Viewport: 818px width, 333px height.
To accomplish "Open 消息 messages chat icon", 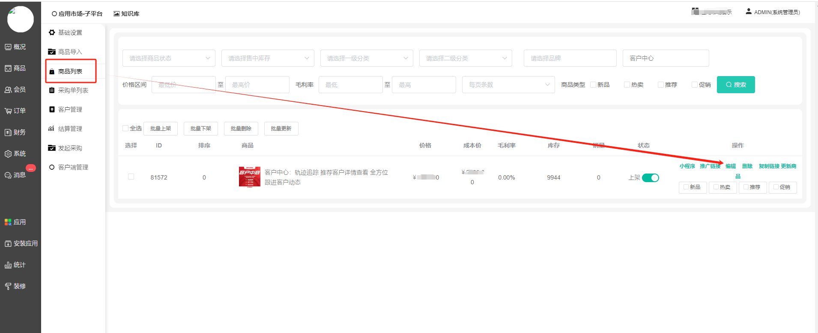I will coord(8,175).
